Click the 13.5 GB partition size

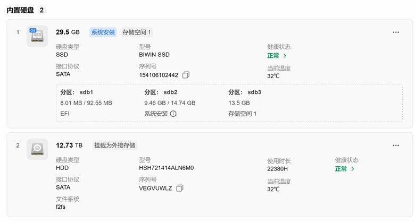(239, 103)
